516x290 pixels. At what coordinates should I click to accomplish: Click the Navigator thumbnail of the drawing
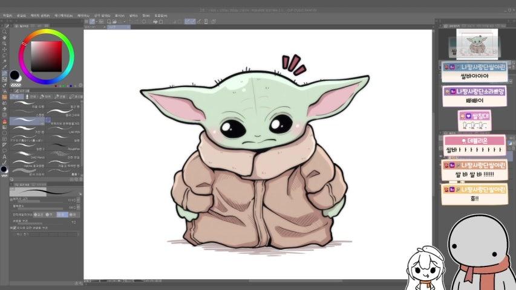pos(477,44)
